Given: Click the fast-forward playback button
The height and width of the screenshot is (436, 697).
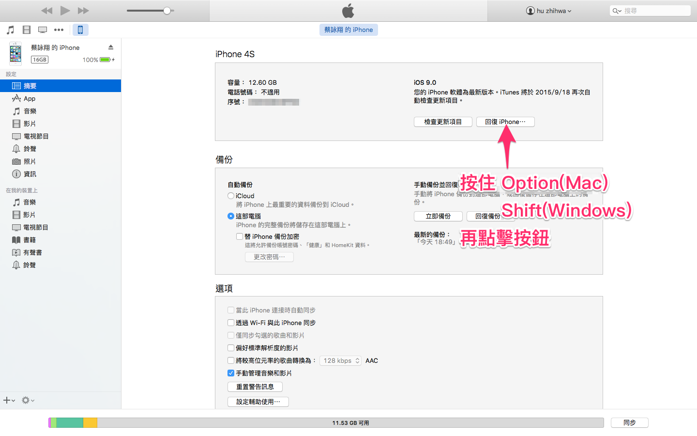Looking at the screenshot, I should (83, 11).
